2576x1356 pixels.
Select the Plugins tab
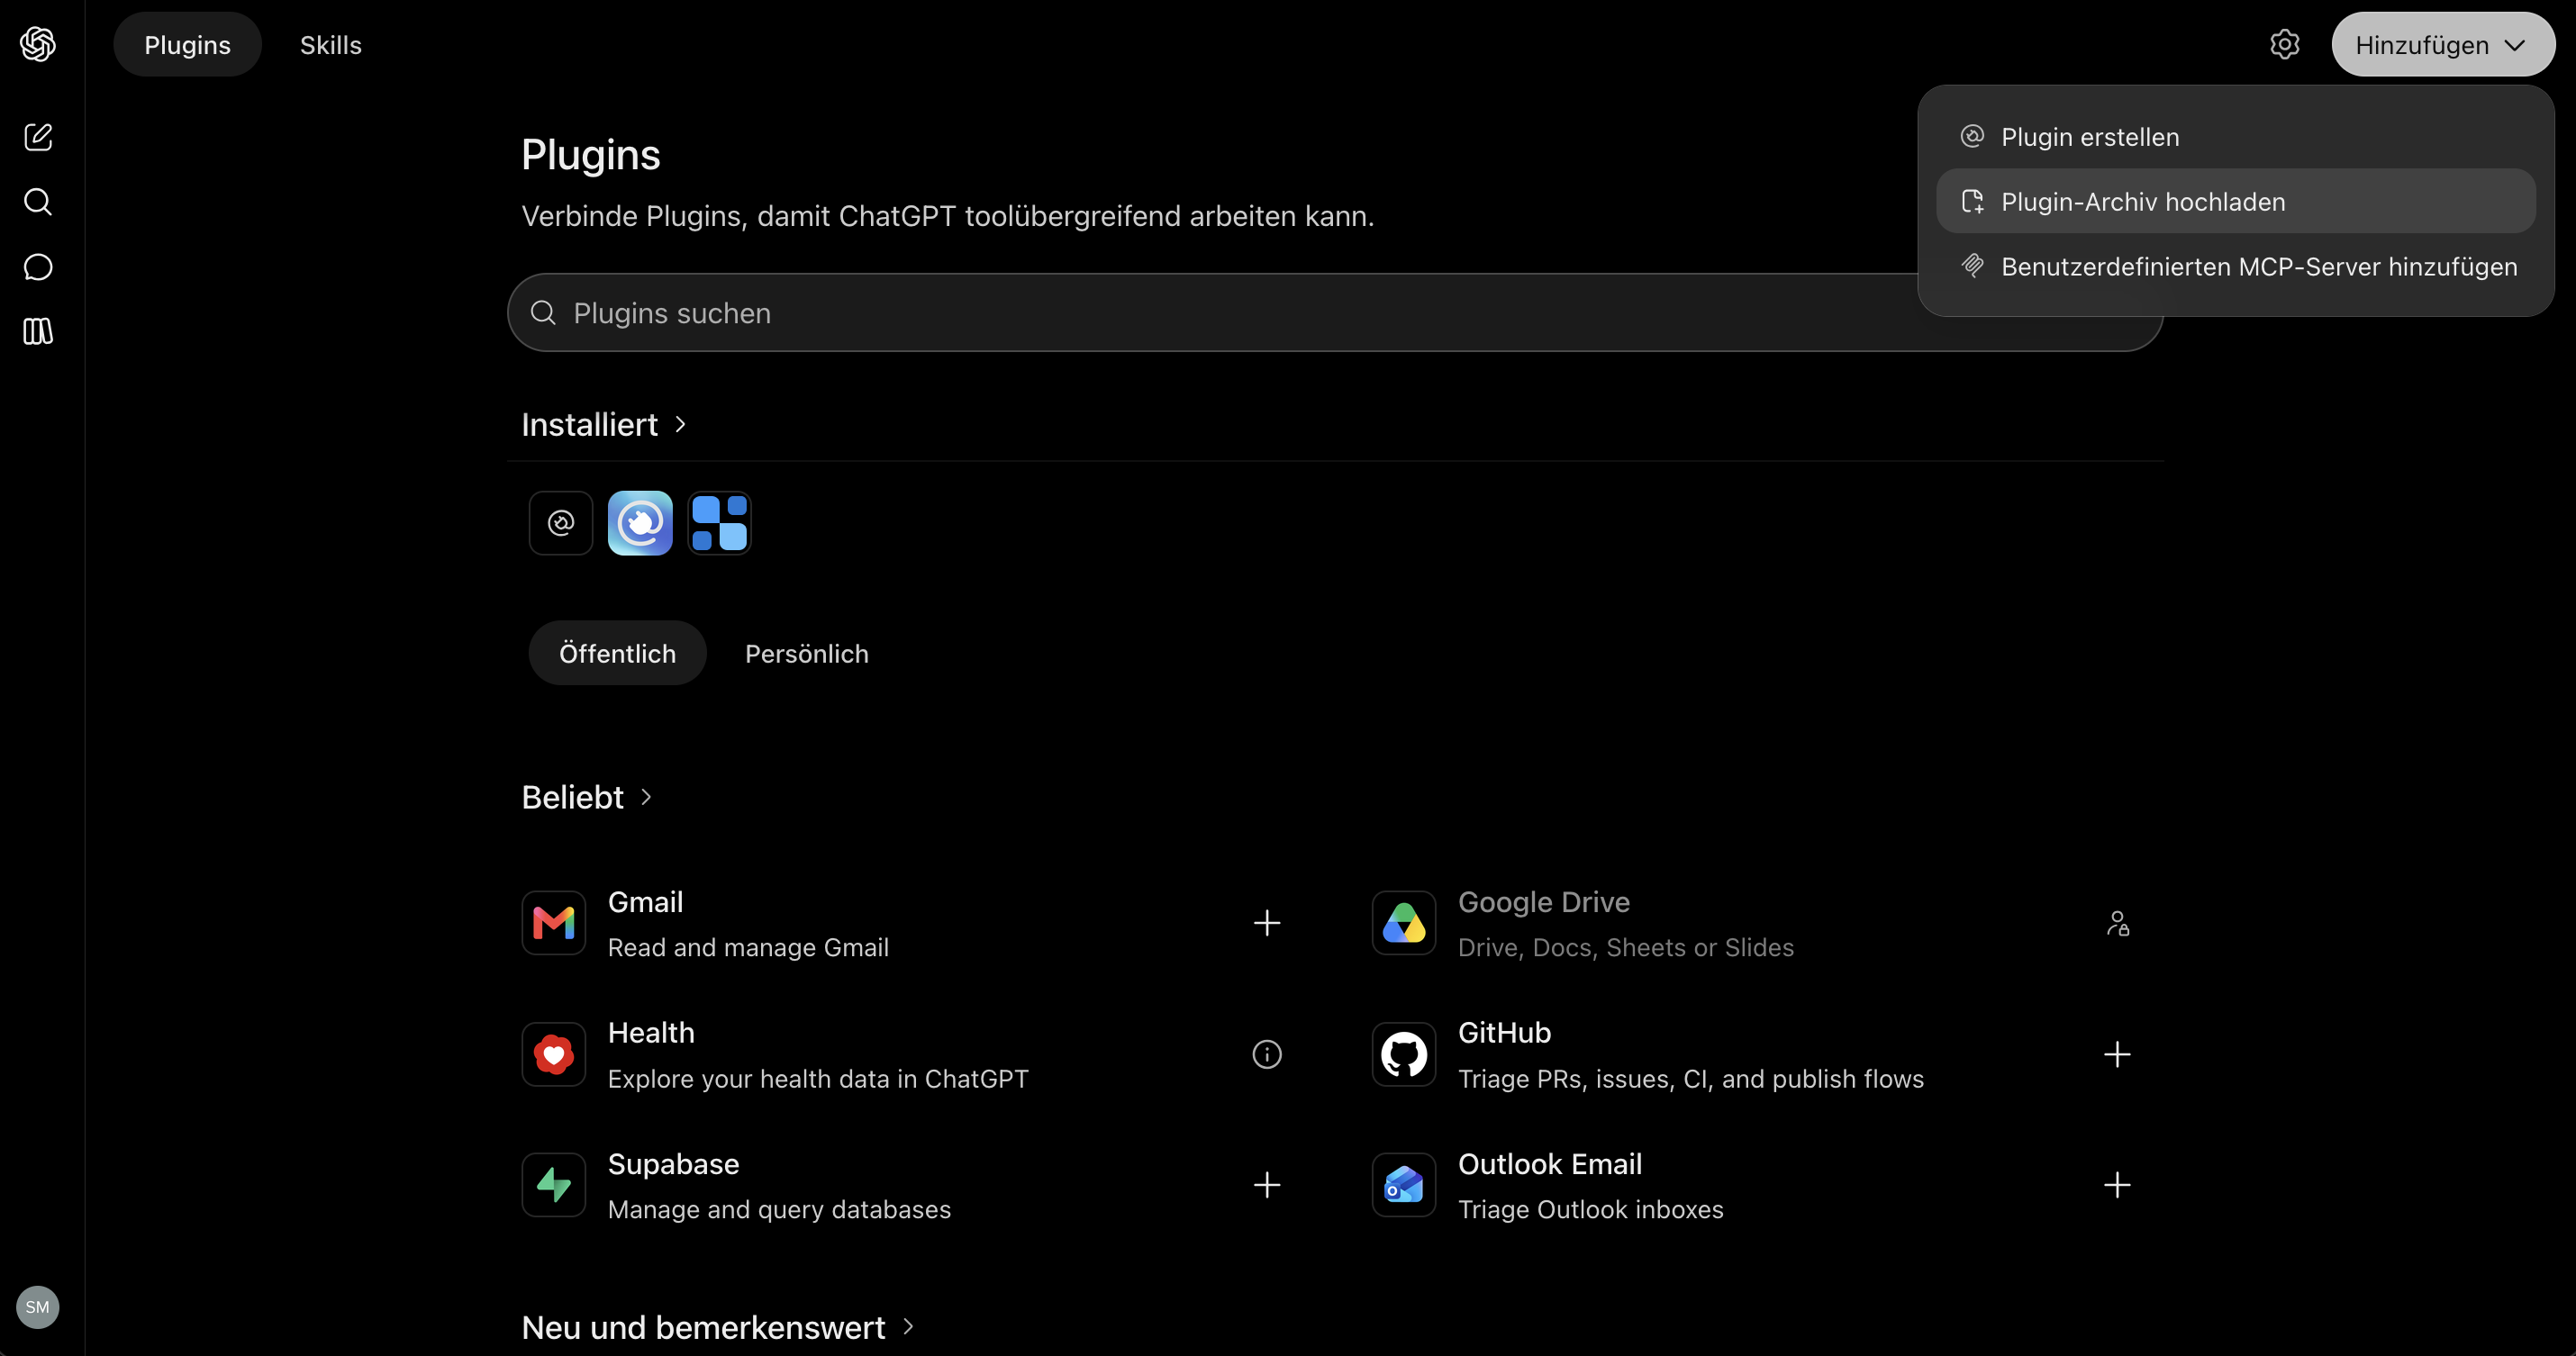tap(187, 44)
